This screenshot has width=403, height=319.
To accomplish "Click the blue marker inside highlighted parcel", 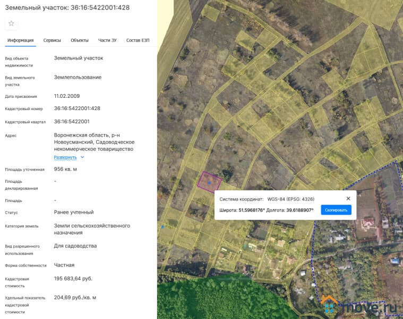I will 209,182.
